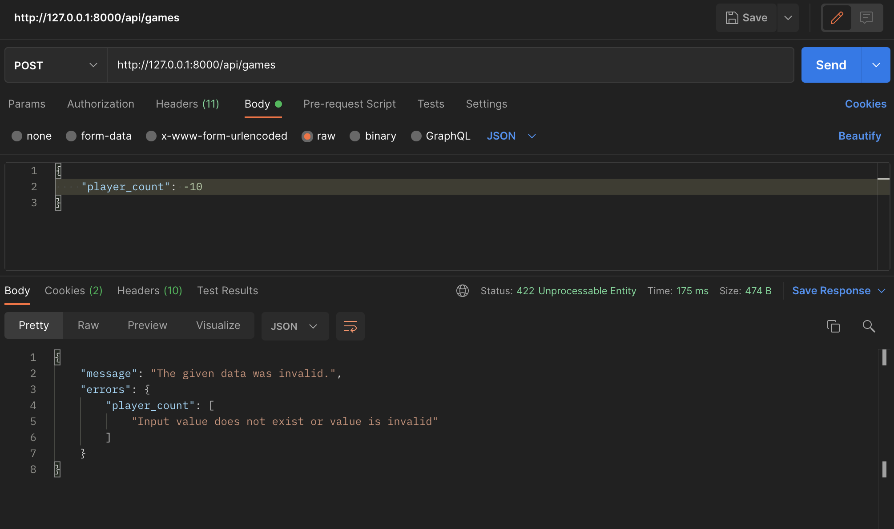Open search in response with magnifier icon
The image size is (894, 529).
[868, 326]
